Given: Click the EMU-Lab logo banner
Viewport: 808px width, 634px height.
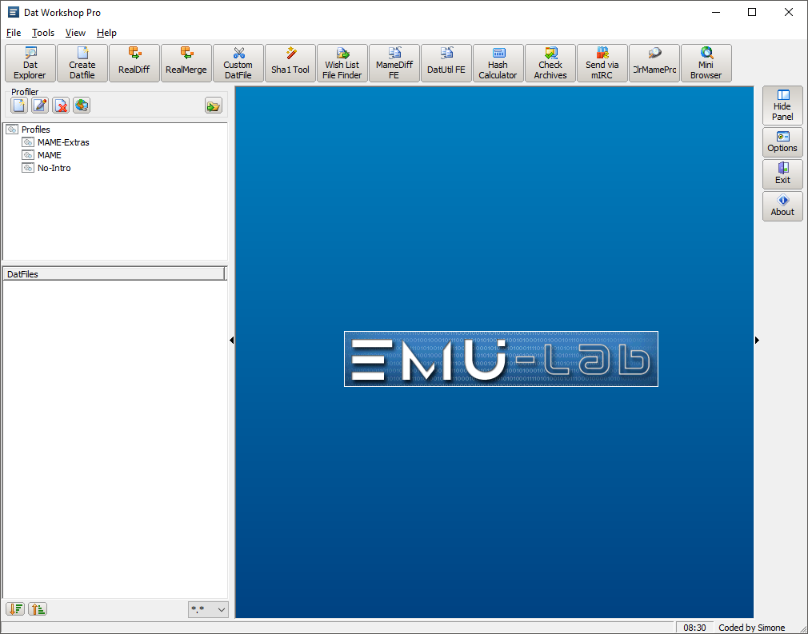Looking at the screenshot, I should click(501, 359).
